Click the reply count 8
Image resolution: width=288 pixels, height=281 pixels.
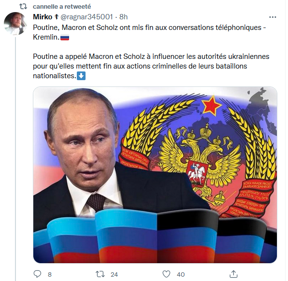(50, 274)
